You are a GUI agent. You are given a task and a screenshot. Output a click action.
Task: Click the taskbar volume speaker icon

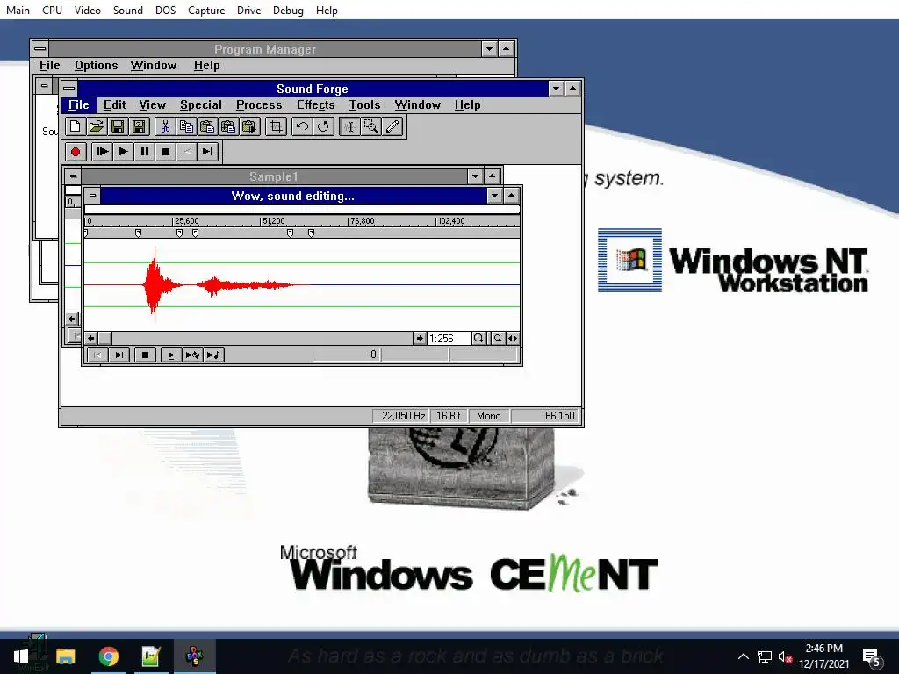(x=785, y=656)
